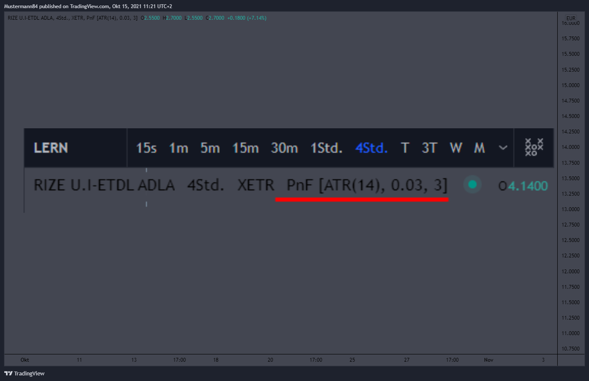Click the 15.7500 price axis label
The width and height of the screenshot is (589, 381).
571,39
